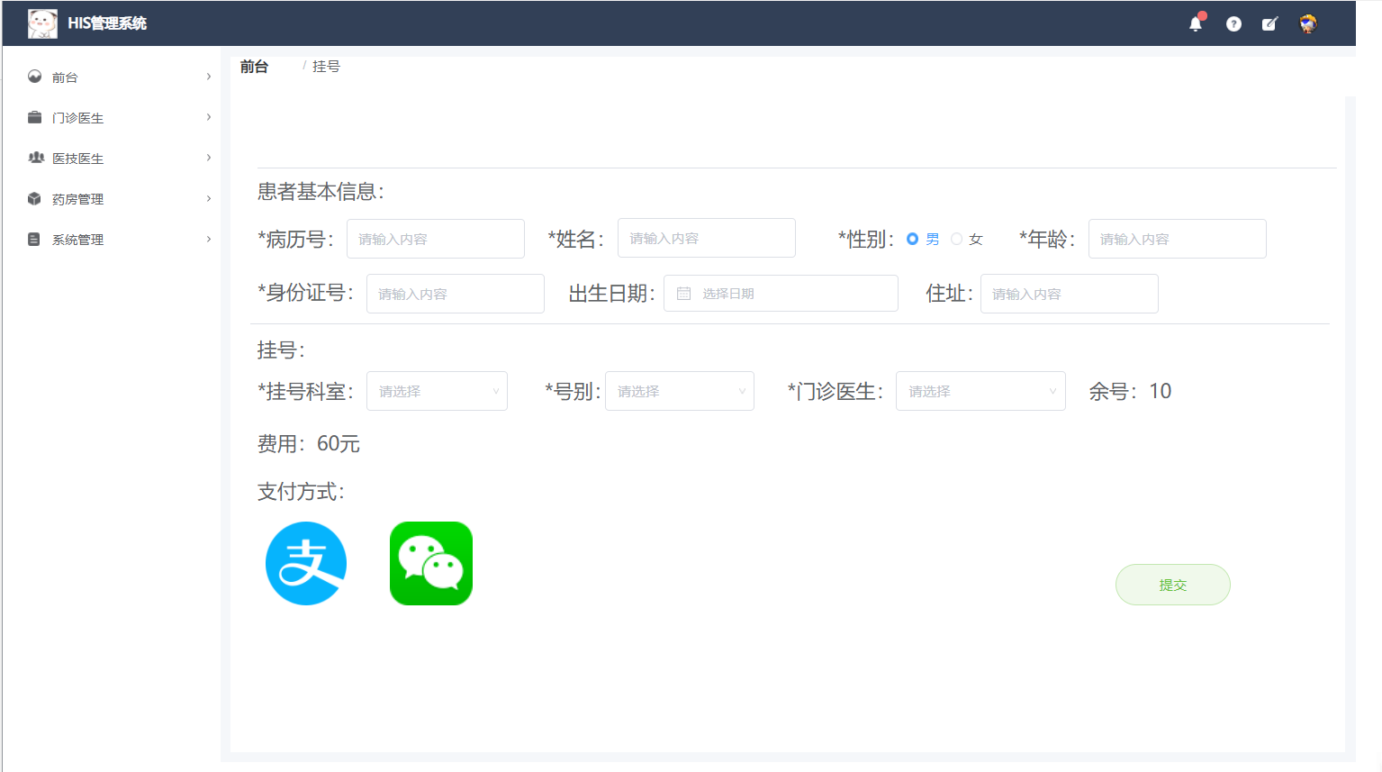The width and height of the screenshot is (1382, 772).
Task: Select 男 gender radio button
Action: 912,239
